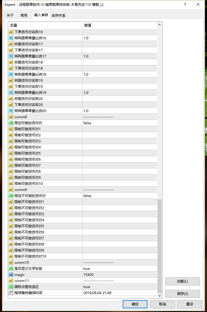Image resolution: width=207 pixels, height=312 pixels.
Task: Click the scrollbar down arrow
Action: coord(159,296)
